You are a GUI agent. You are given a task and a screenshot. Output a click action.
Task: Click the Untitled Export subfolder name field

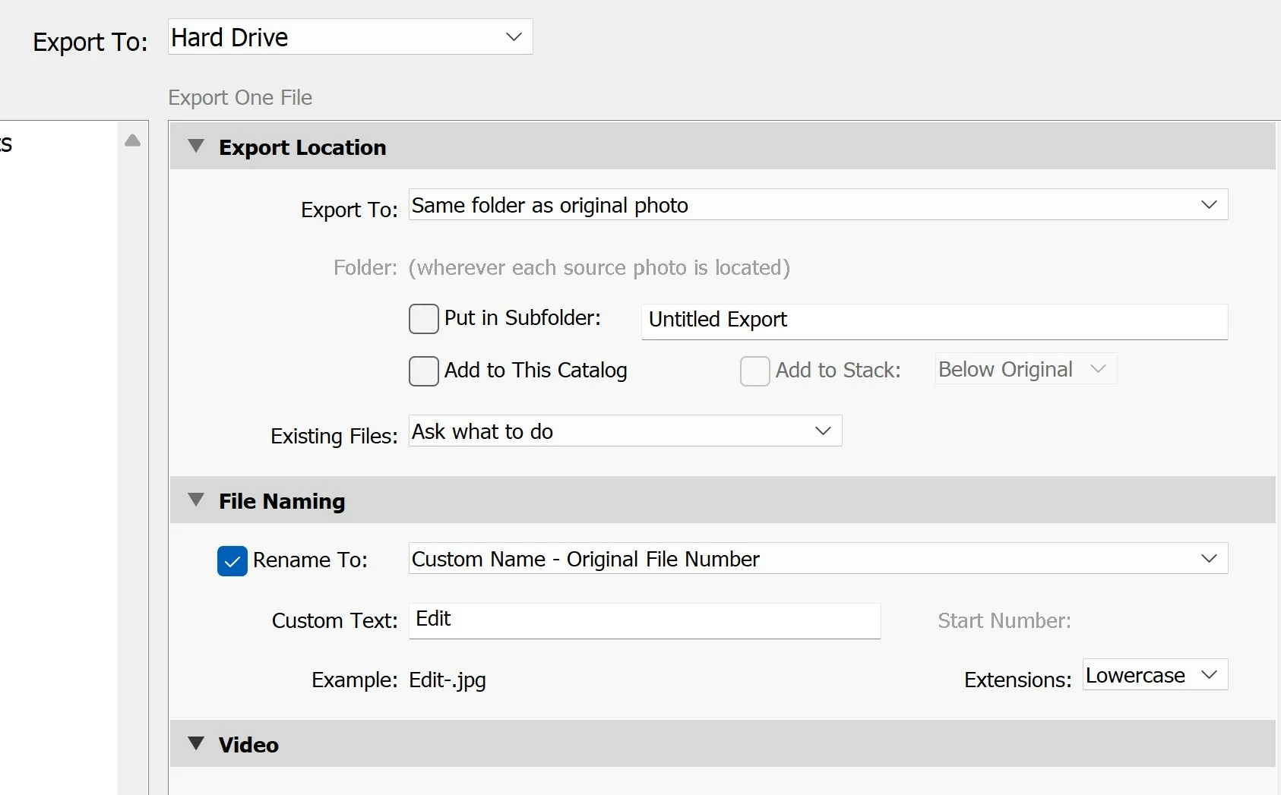click(934, 320)
